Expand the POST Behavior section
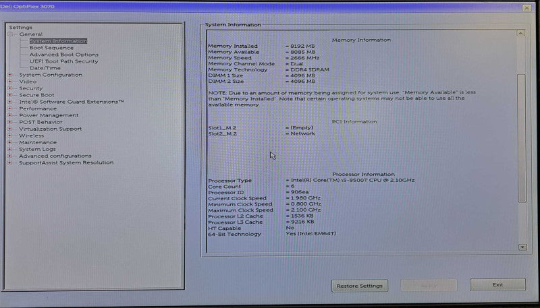The image size is (540, 308). tap(10, 122)
